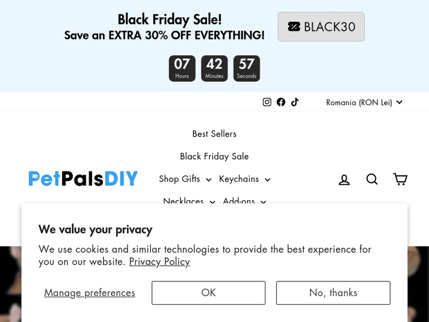Click the PetPalsDIY logo
Screen dimensions: 429x322
84,179
